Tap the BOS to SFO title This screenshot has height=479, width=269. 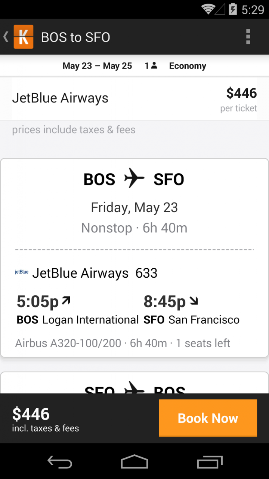coord(75,37)
